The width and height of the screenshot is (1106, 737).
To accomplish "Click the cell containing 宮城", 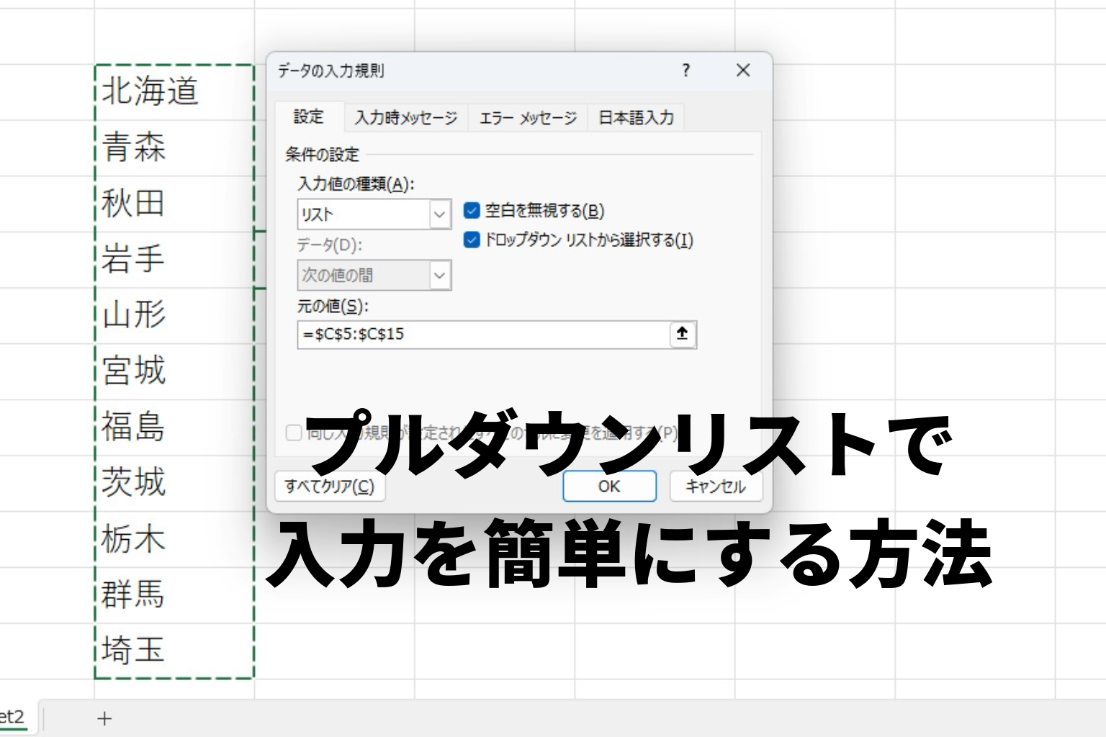I will pyautogui.click(x=174, y=371).
